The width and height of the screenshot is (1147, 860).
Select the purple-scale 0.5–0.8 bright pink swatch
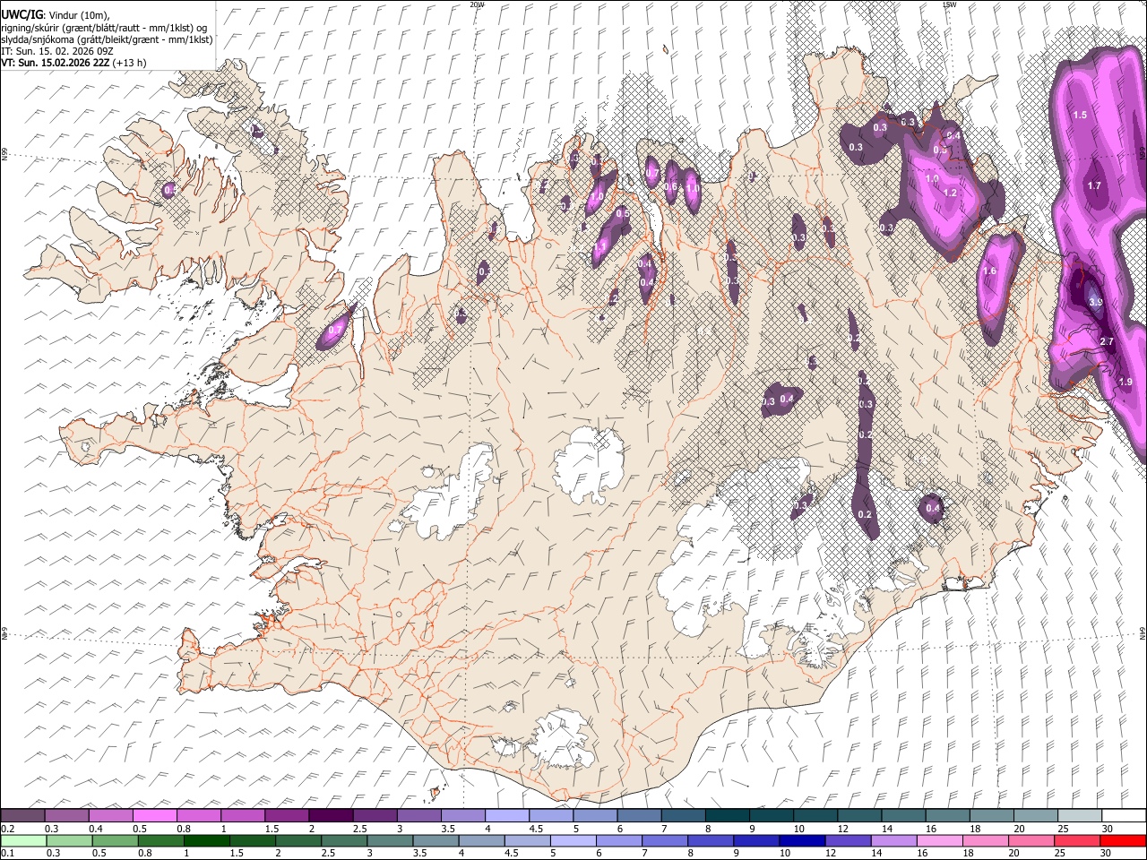click(x=155, y=816)
